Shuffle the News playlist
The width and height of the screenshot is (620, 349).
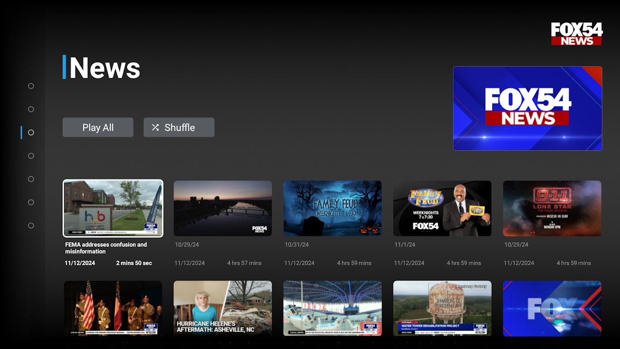(x=179, y=127)
